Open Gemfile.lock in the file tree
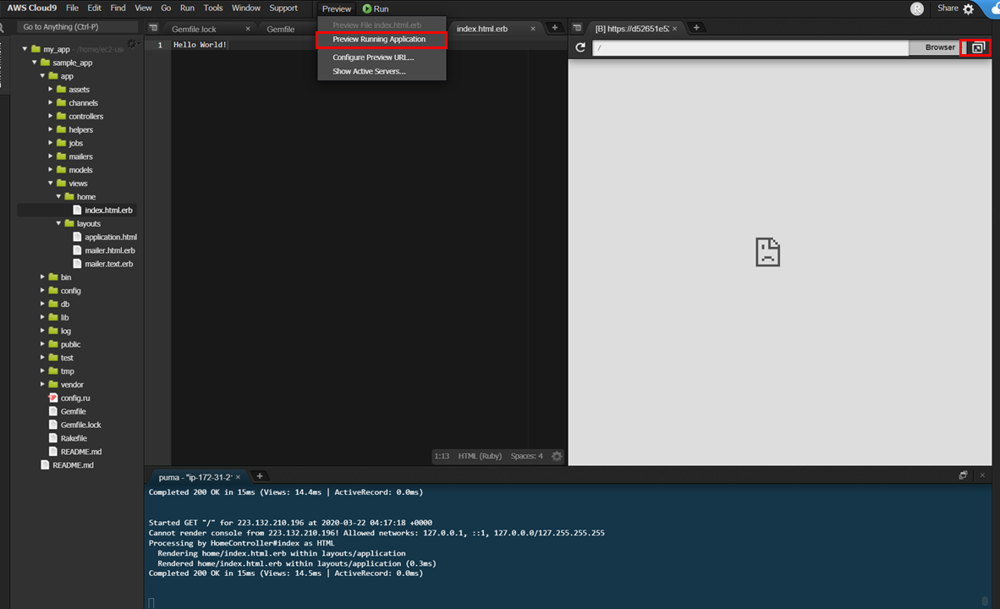 (x=80, y=425)
